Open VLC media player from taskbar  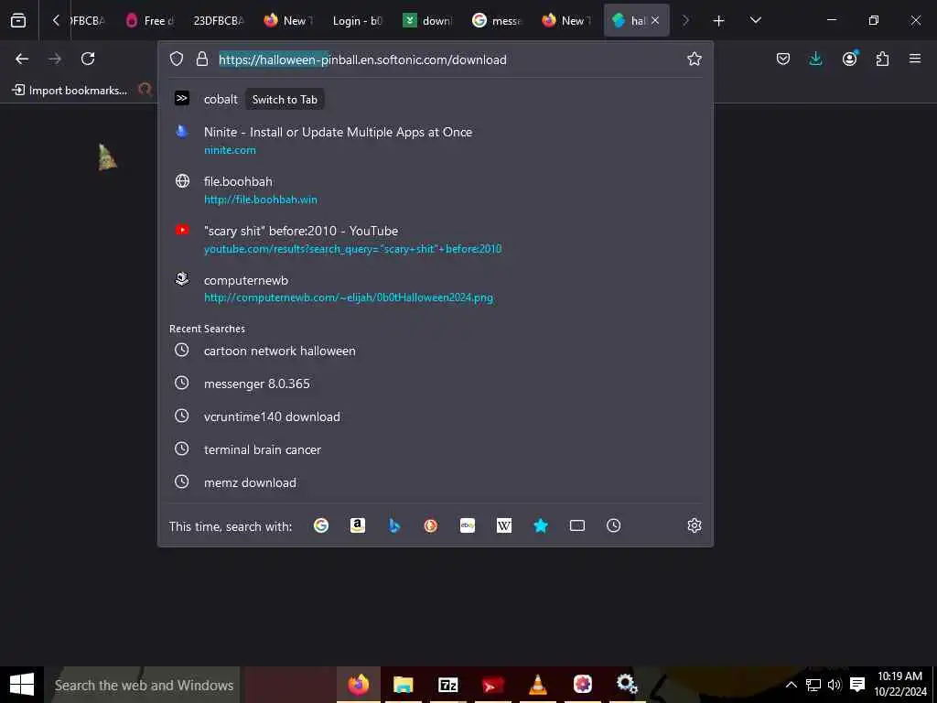[x=538, y=685]
